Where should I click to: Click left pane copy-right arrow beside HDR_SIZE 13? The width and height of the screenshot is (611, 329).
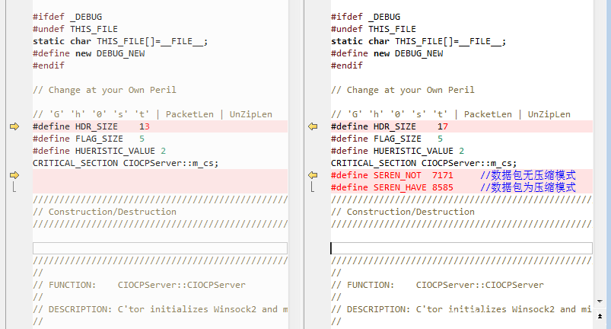point(14,126)
